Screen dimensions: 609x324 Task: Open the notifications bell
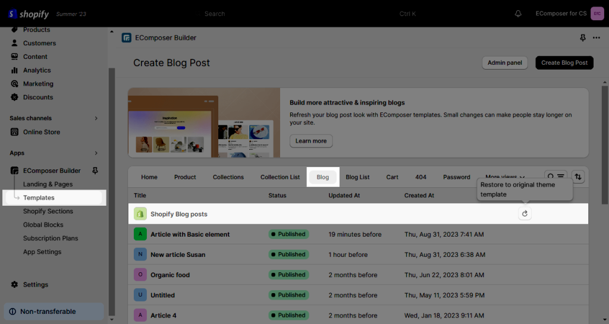click(518, 14)
